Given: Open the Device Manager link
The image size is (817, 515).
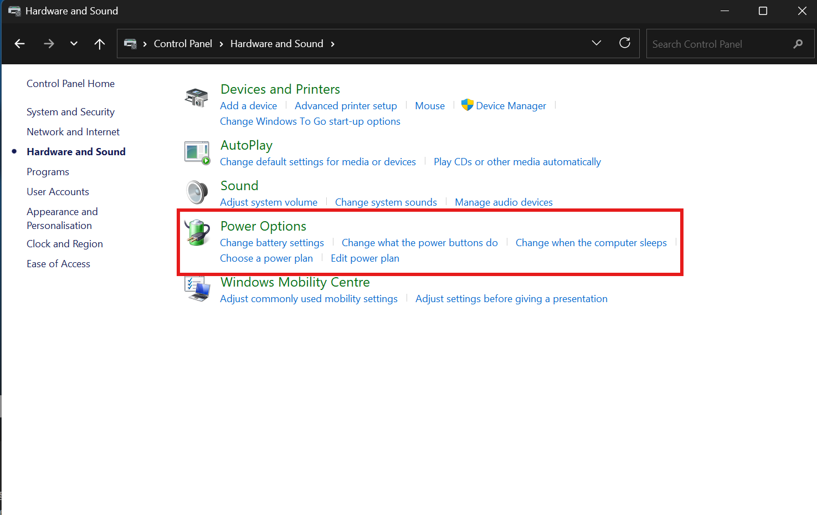Looking at the screenshot, I should pos(511,106).
